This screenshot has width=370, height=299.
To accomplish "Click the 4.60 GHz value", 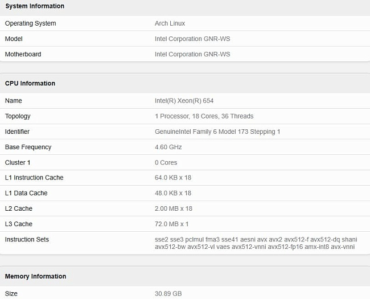I will (x=168, y=147).
